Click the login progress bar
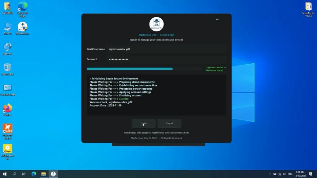 point(144,69)
